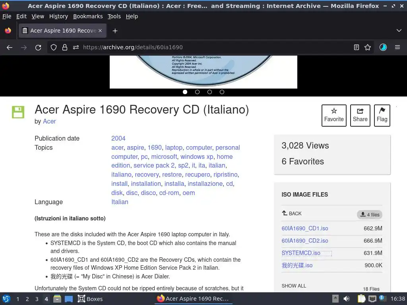Download 60IA1690_CD2.iso
Viewport: 407px width, 305px height.
point(305,241)
